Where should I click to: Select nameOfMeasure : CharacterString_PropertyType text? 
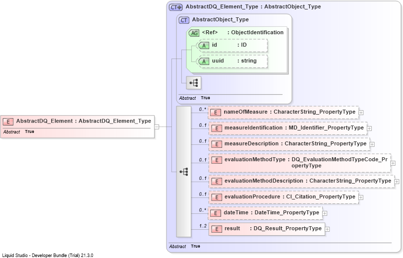pyautogui.click(x=289, y=112)
